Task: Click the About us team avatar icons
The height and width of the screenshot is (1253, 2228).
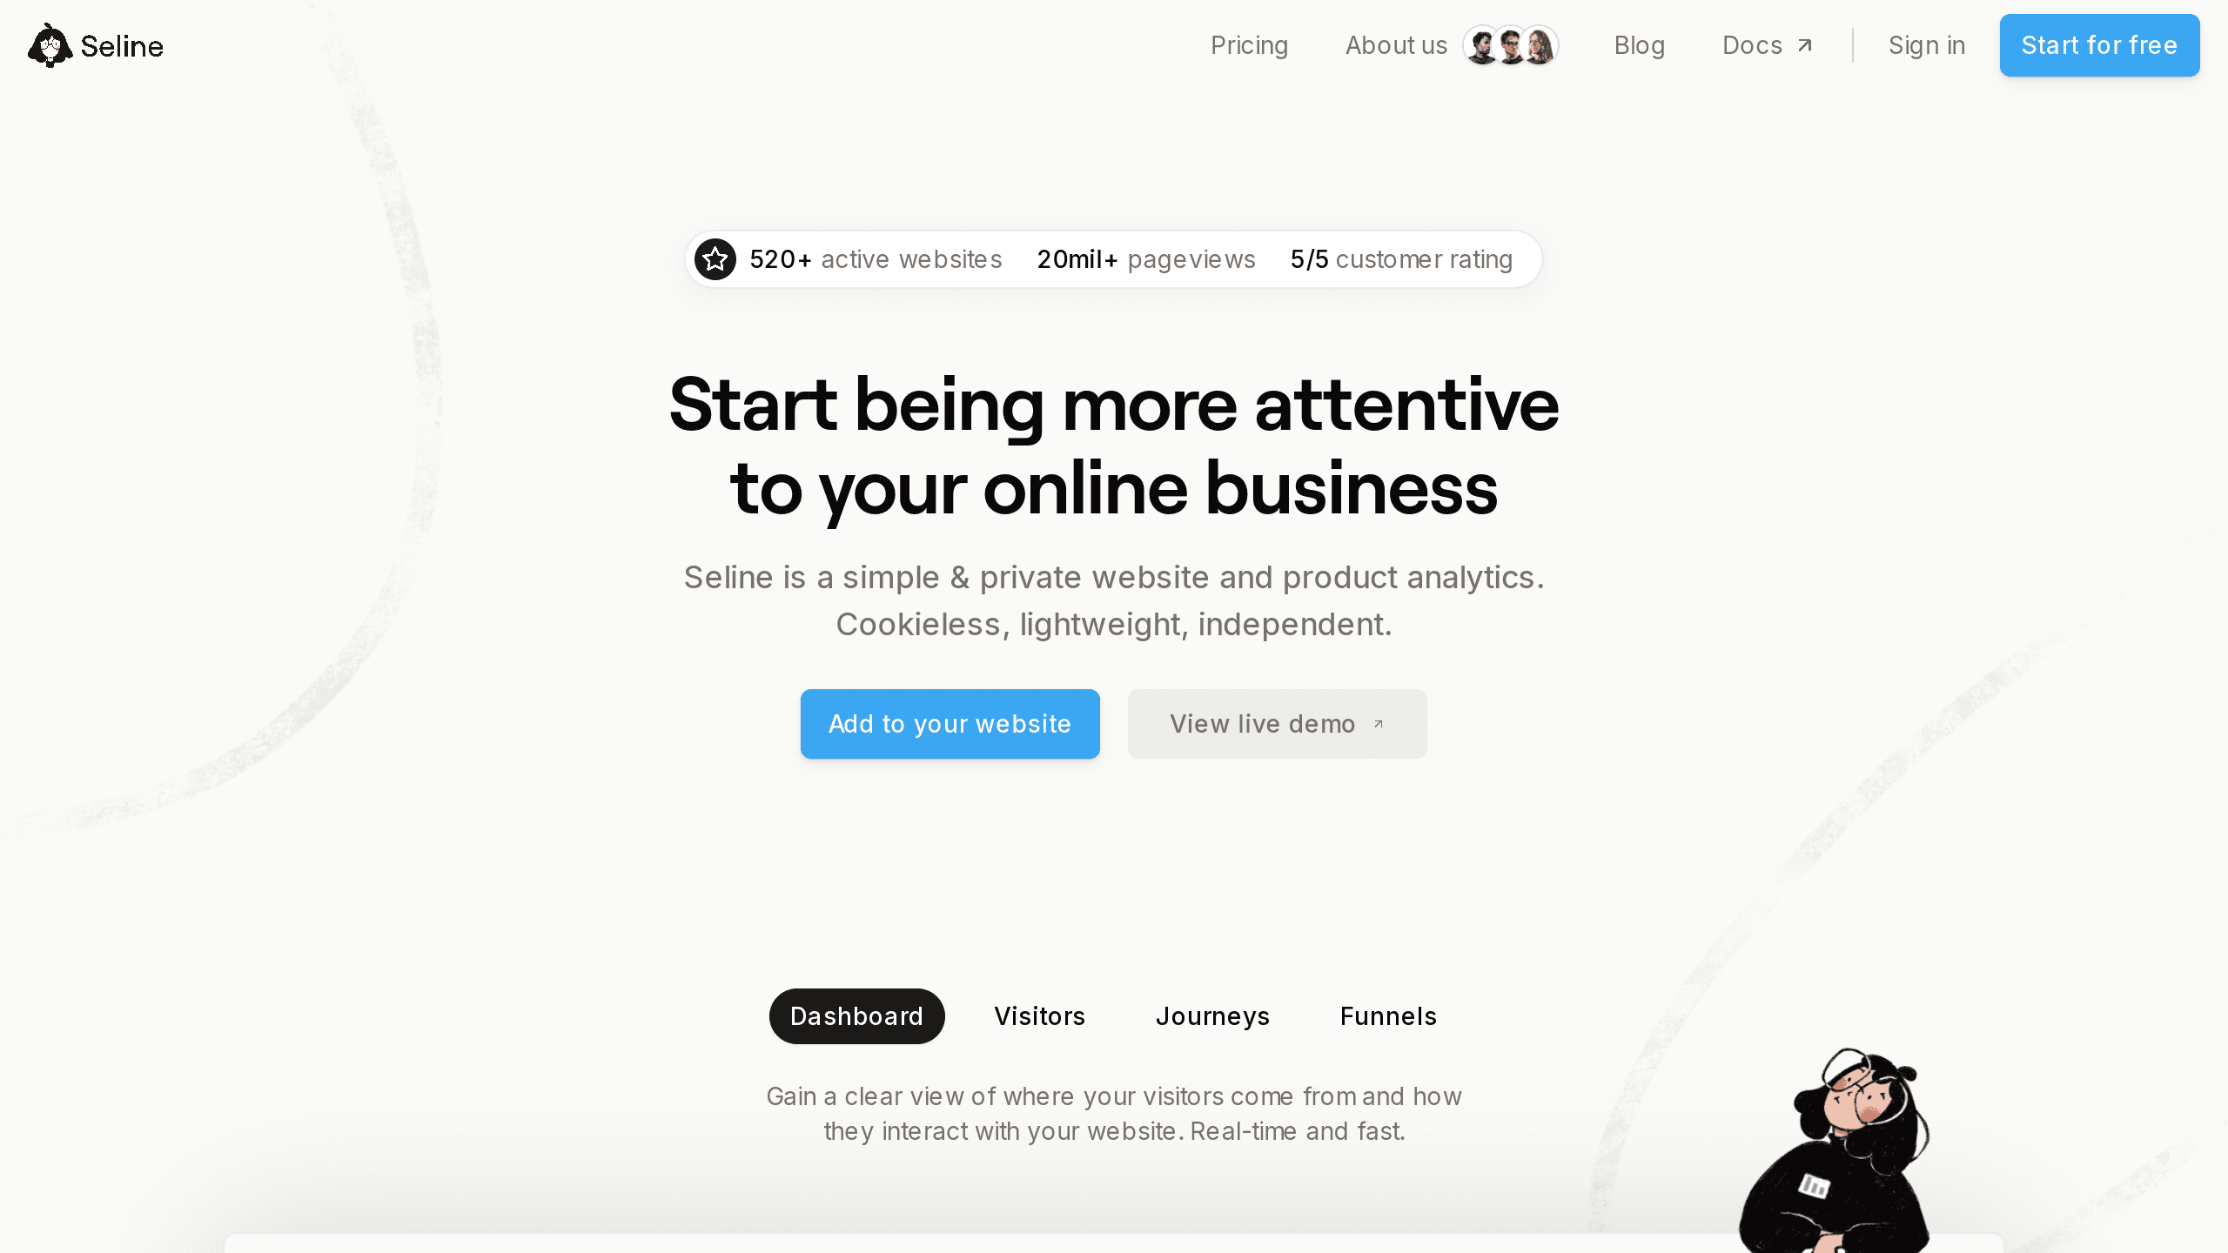Action: [x=1510, y=46]
